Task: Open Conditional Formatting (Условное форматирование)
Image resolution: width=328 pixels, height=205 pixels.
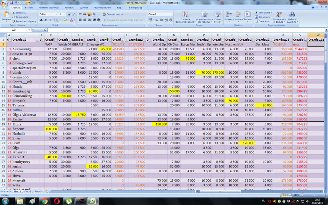Action: click(185, 17)
